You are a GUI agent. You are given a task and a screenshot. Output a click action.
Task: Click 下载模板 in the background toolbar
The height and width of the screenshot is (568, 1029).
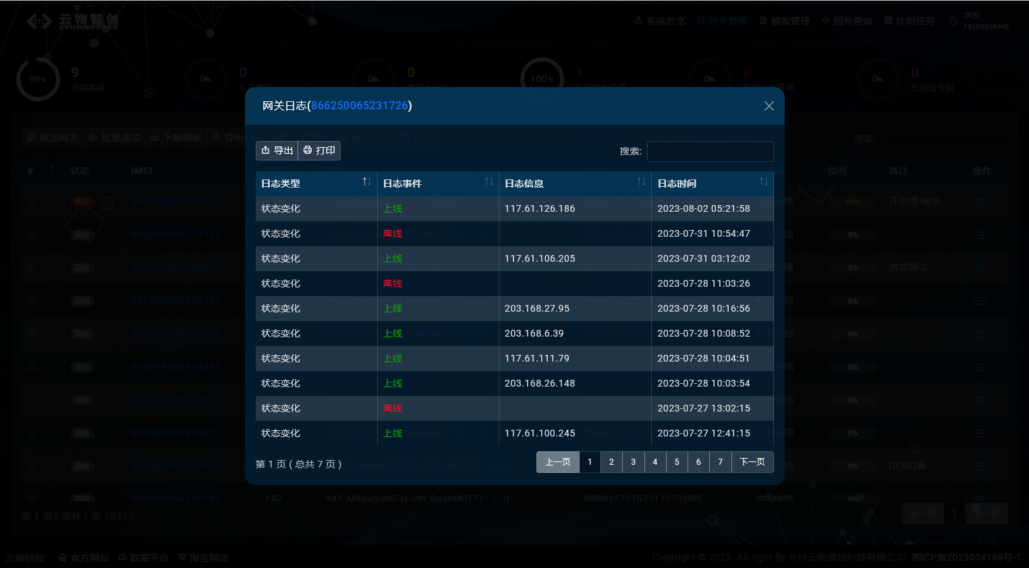click(x=176, y=138)
